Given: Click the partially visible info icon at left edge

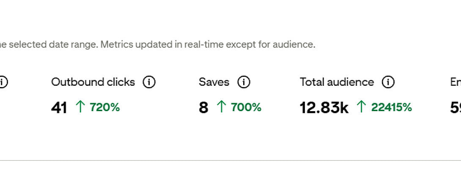Looking at the screenshot, I should [x=3, y=82].
